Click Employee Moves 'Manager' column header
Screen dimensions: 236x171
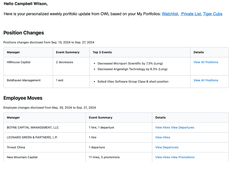pos(13,118)
